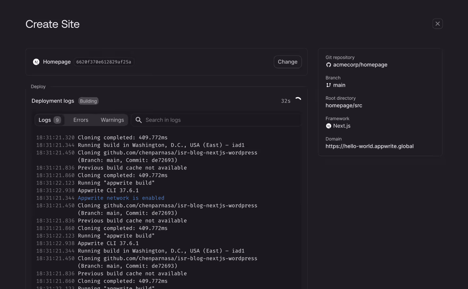This screenshot has height=289, width=468.
Task: Click the Next.js framework label
Action: tap(342, 126)
